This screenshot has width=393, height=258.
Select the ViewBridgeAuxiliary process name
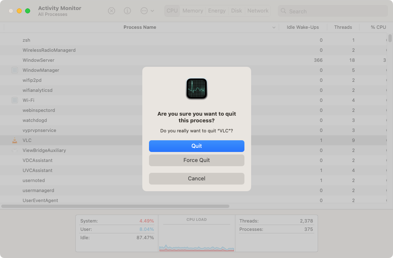(x=44, y=150)
